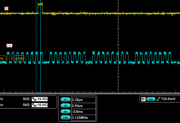Screen dimensions: 180x123
Task: Select the t1 value field 2.36µs
Action: 84,100
